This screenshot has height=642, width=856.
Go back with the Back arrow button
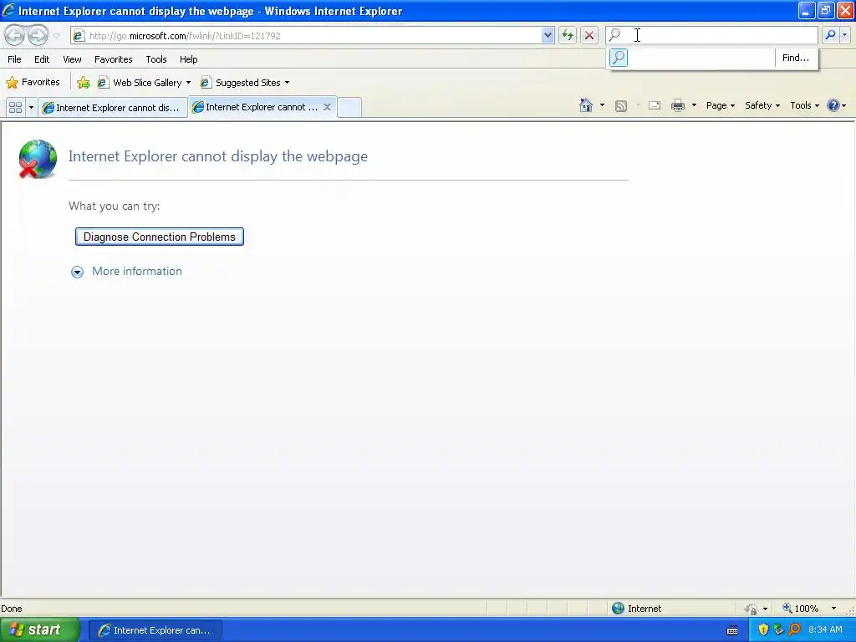click(x=15, y=35)
